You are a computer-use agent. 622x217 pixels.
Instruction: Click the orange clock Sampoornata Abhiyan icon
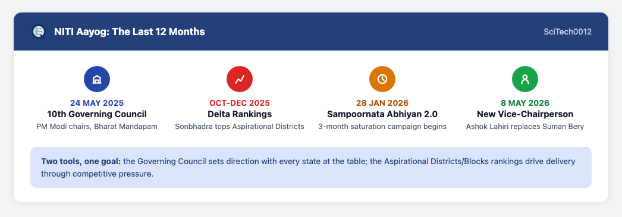[382, 79]
